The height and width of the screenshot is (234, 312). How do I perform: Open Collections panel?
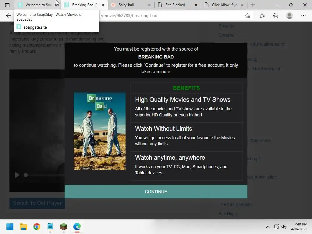tap(275, 16)
